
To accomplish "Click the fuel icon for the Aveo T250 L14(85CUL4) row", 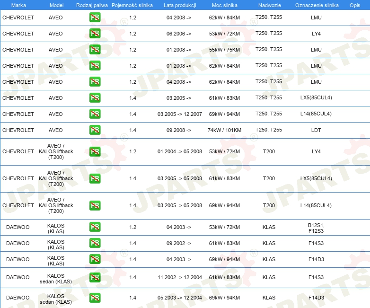I will [95, 114].
